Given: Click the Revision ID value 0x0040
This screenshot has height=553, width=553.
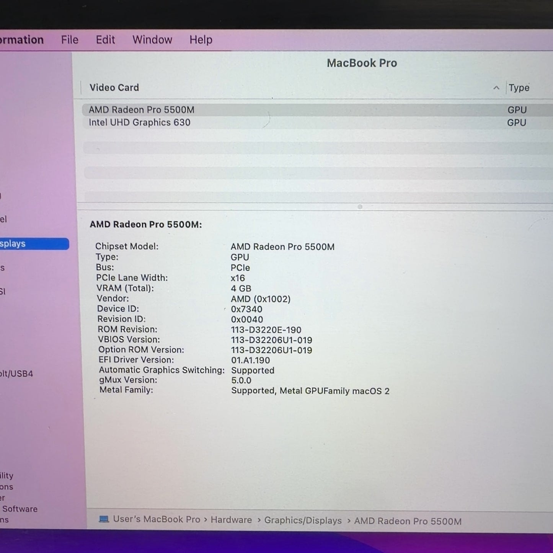Looking at the screenshot, I should tap(247, 320).
